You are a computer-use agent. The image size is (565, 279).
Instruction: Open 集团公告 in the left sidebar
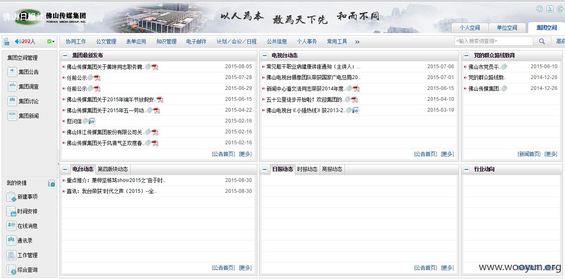tap(23, 72)
